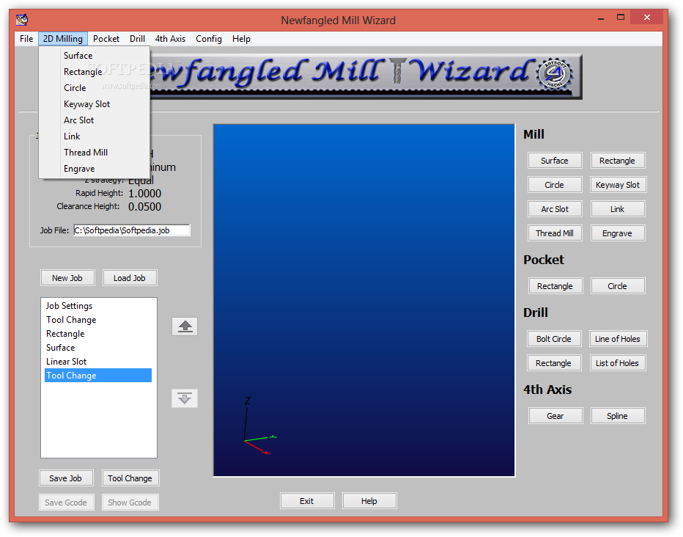Screen dimensions: 683x537
Task: Choose Keyway Slot from the 2D Milling dropdown
Action: [95, 104]
